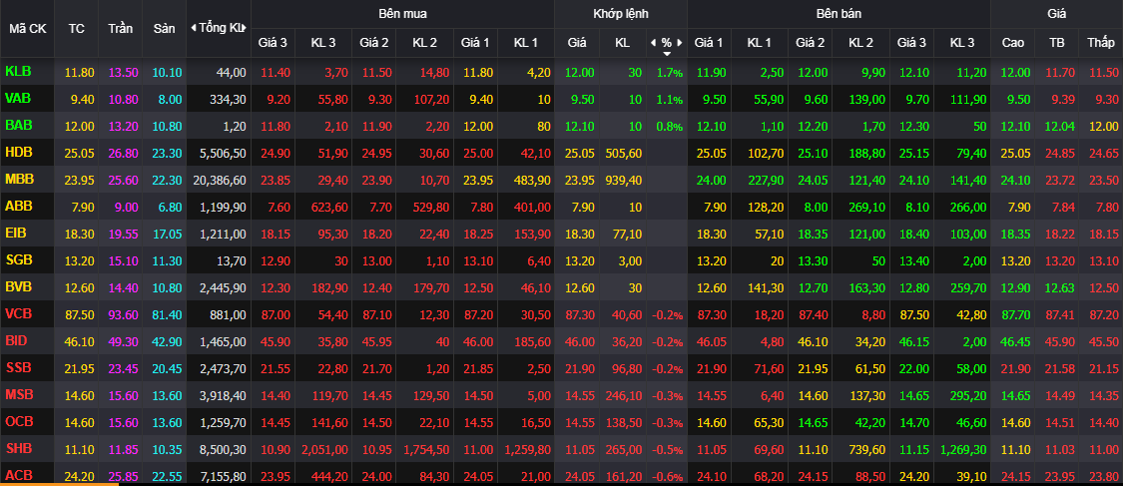Open VCB stock symbol
This screenshot has width=1123, height=486.
(x=18, y=313)
